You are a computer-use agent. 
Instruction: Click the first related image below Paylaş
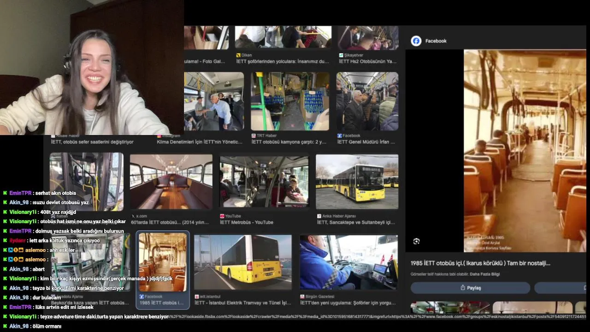pyautogui.click(x=450, y=308)
